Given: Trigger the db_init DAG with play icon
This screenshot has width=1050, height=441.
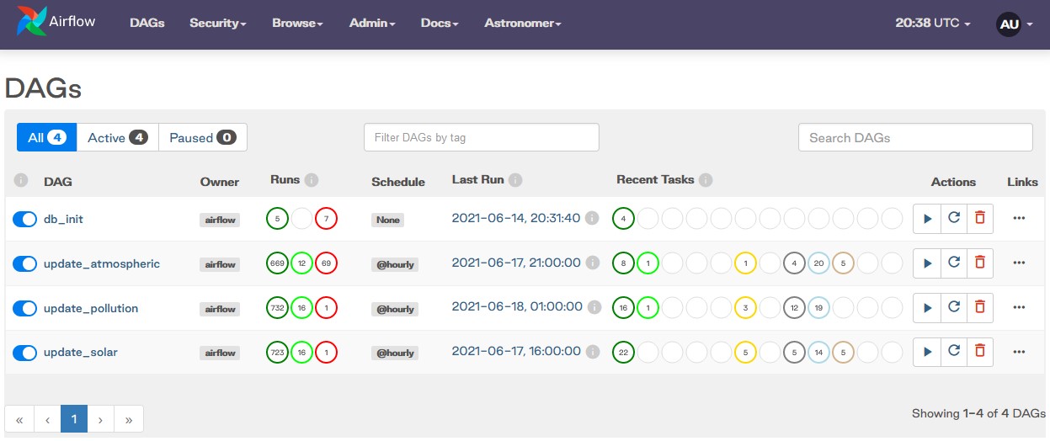Looking at the screenshot, I should coord(927,219).
